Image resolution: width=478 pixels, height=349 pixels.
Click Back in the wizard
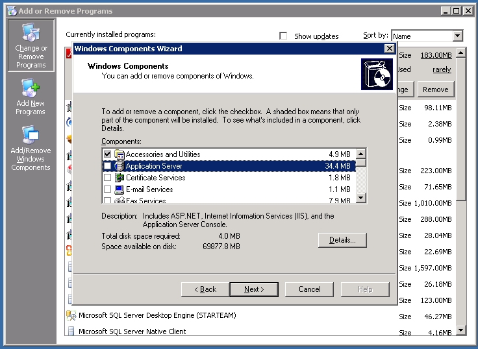[205, 289]
